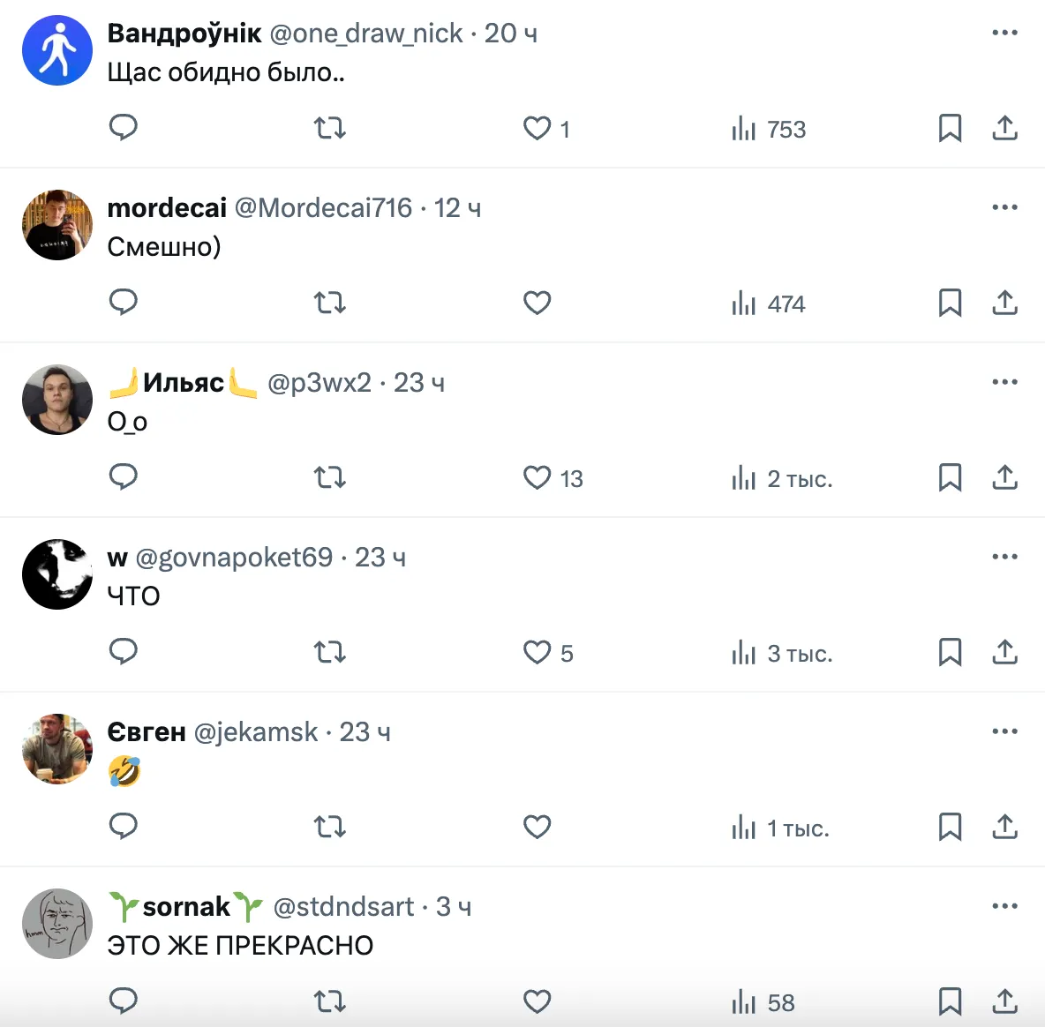View the 753 views stat on first tweet
1045x1027 pixels.
click(x=769, y=129)
